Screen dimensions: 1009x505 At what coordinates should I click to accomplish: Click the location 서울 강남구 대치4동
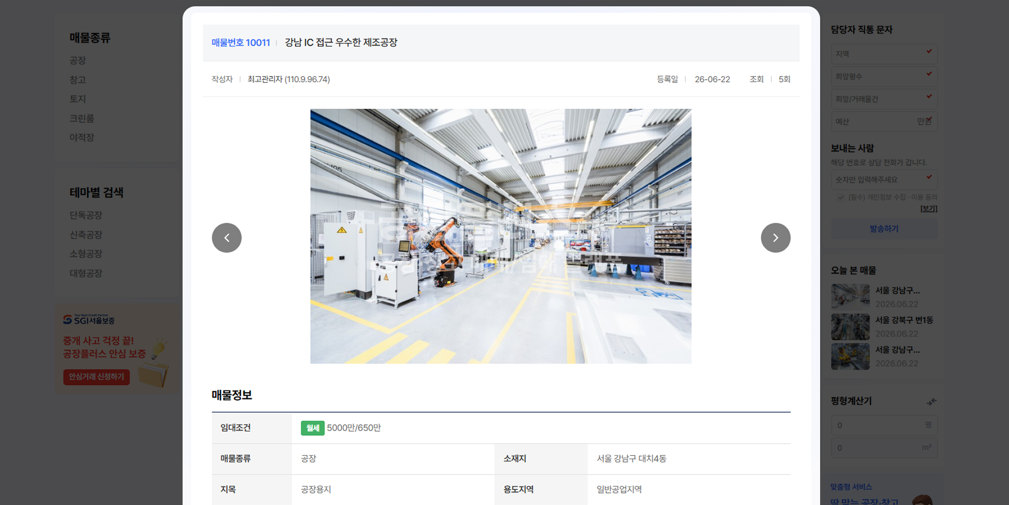click(x=631, y=458)
